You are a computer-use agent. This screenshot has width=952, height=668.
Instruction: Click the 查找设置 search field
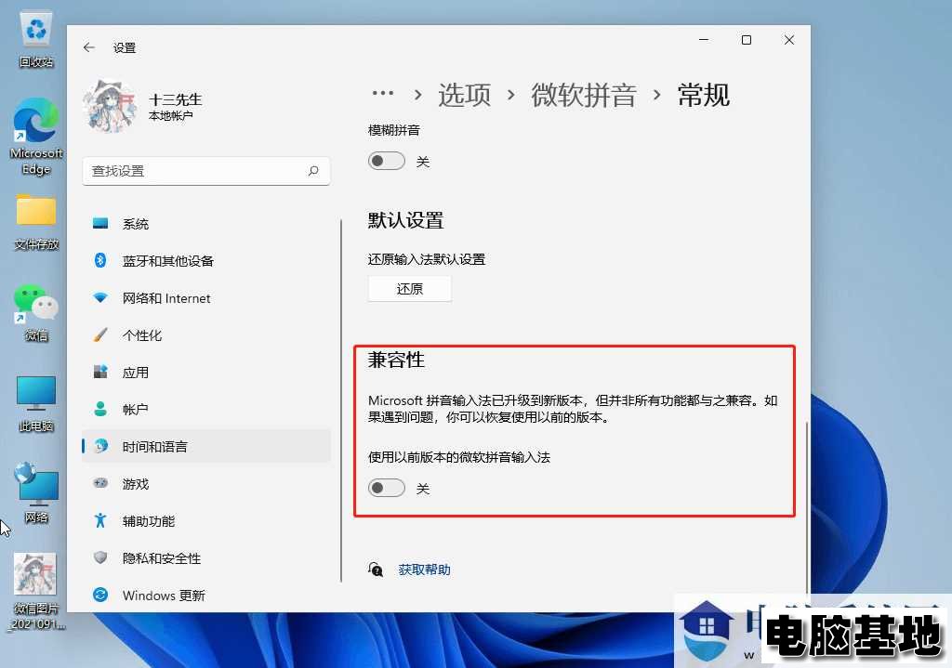(206, 171)
